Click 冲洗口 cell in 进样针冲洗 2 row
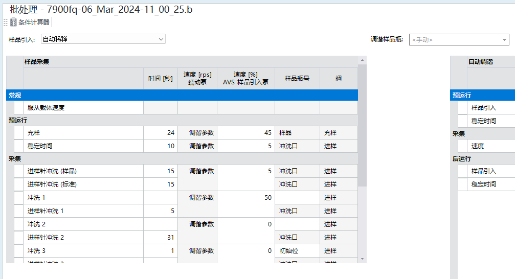 (x=297, y=237)
